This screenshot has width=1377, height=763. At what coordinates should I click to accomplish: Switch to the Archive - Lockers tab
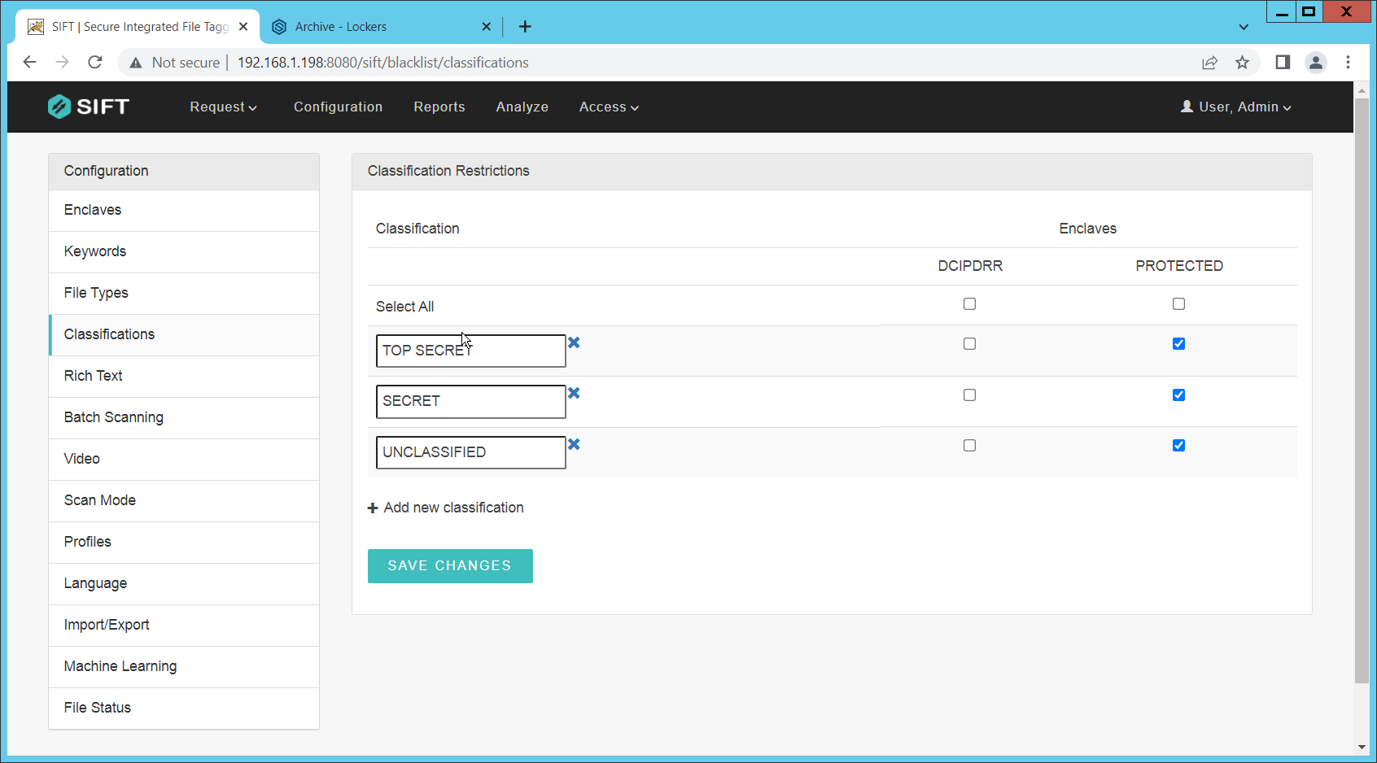pos(340,27)
